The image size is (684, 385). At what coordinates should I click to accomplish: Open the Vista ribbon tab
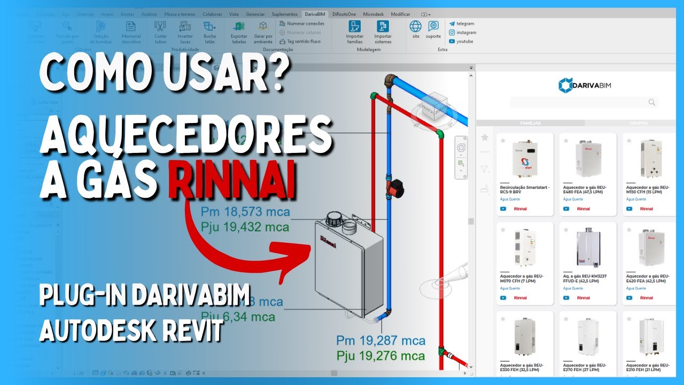234,13
